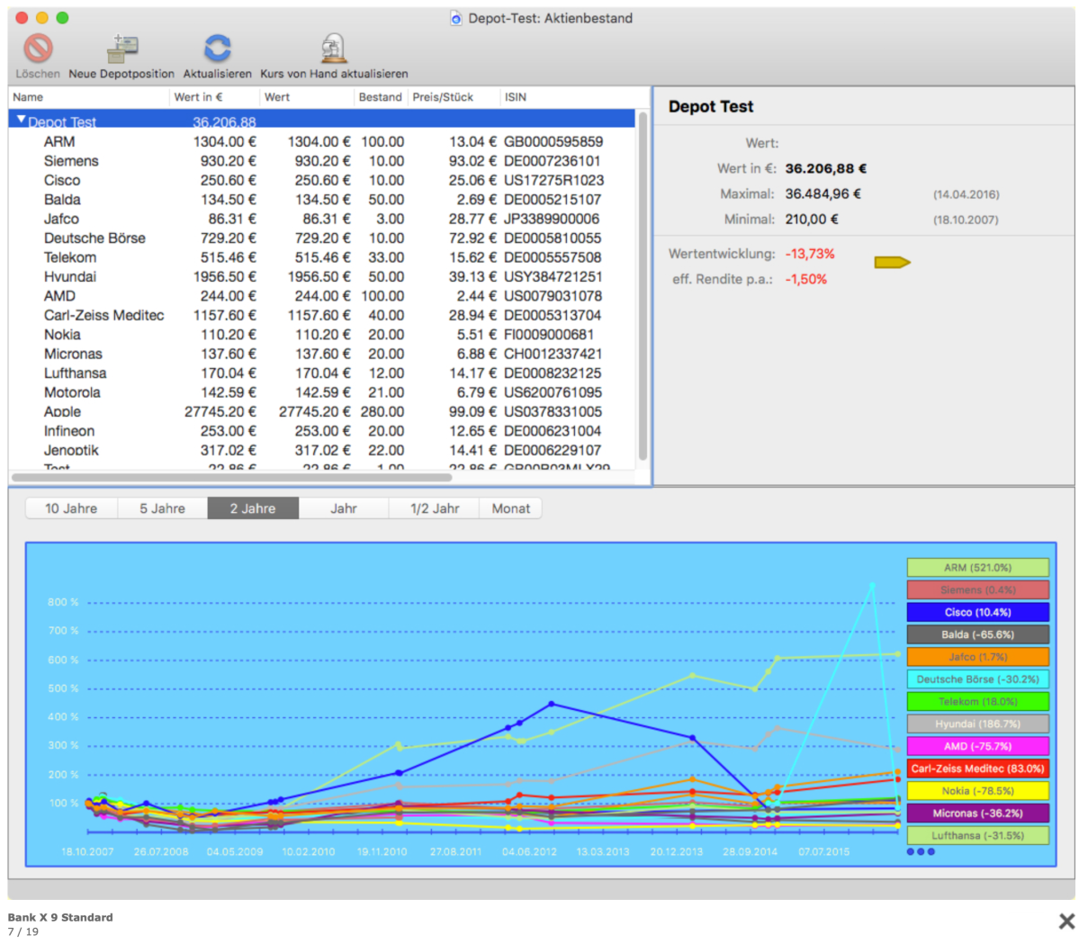This screenshot has width=1079, height=944.
Task: Sort table by Name column
Action: (88, 97)
